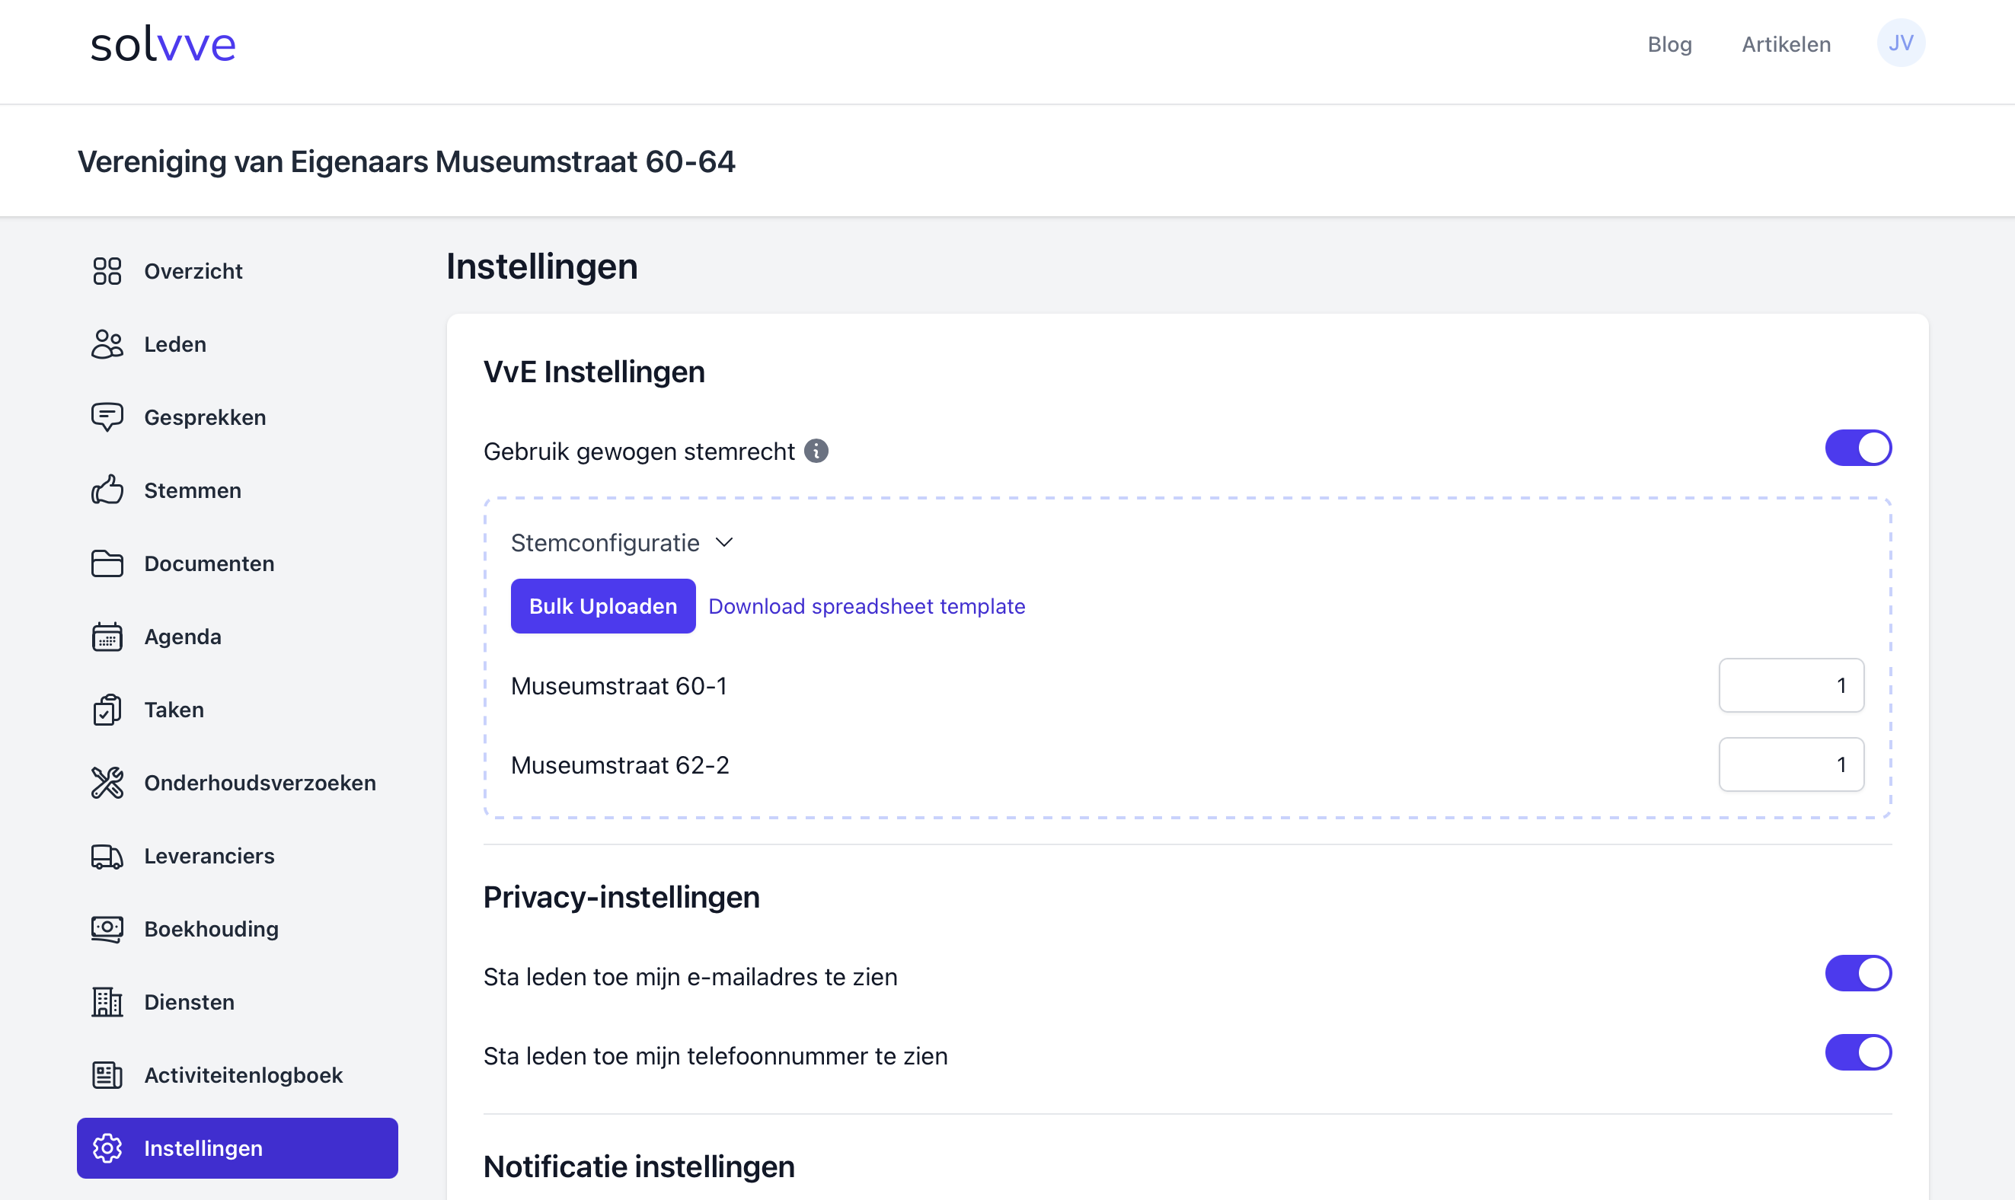The image size is (2015, 1200).
Task: Click the Museumstraat 62-2 vote weight field
Action: coord(1790,765)
